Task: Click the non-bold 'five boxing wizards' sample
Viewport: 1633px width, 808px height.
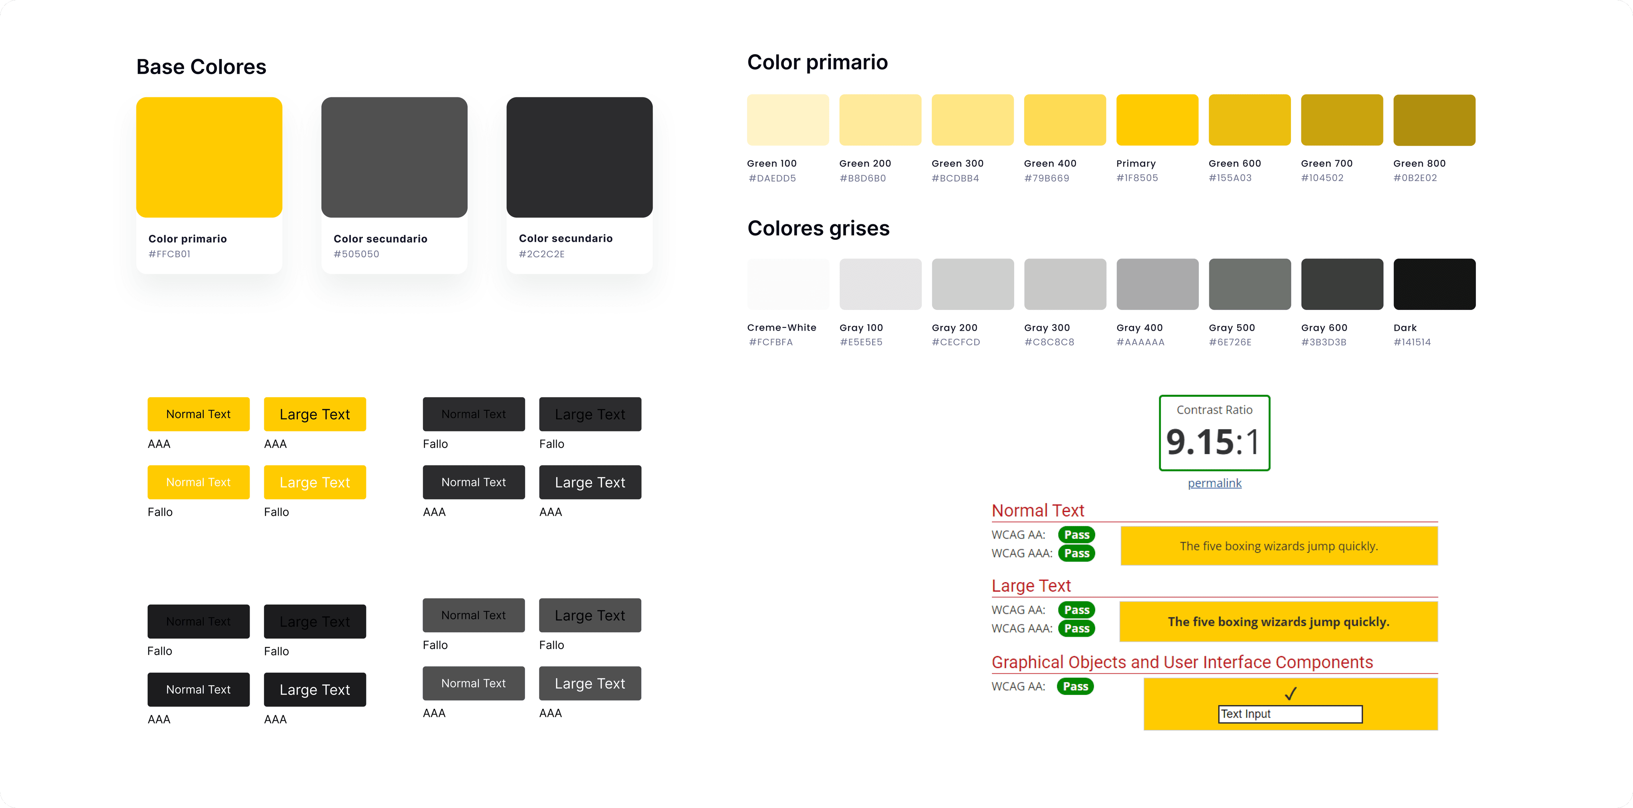Action: point(1279,546)
